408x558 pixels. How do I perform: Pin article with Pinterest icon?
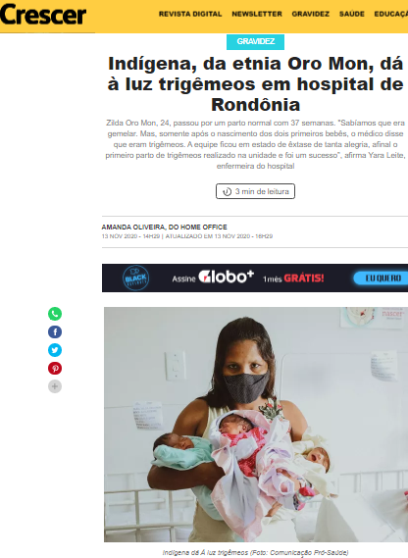pos(55,368)
